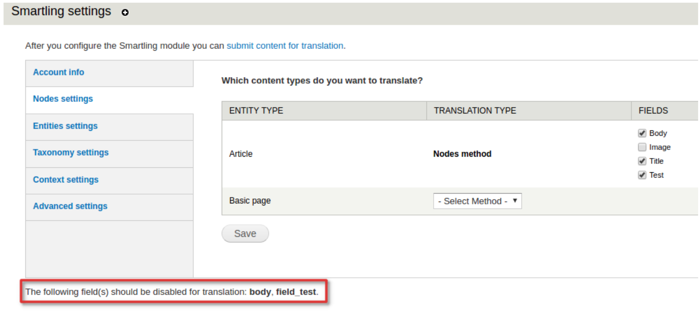Enable the Image field checkbox

pyautogui.click(x=642, y=147)
